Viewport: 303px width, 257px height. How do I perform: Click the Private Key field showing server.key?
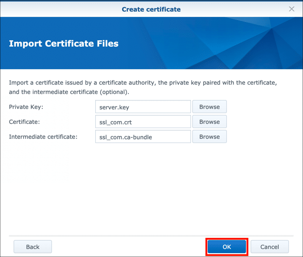click(143, 107)
